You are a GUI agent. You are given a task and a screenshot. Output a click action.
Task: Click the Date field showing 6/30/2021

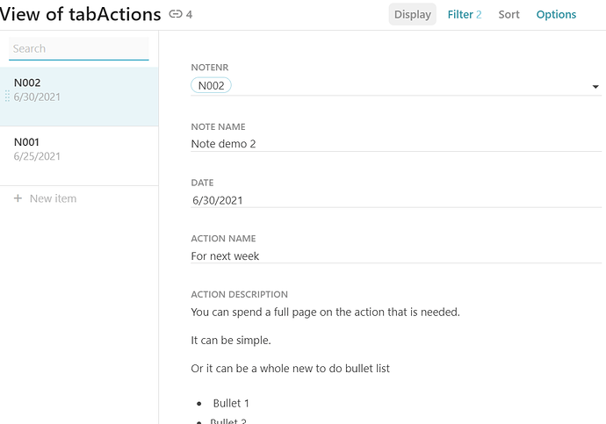coord(395,200)
